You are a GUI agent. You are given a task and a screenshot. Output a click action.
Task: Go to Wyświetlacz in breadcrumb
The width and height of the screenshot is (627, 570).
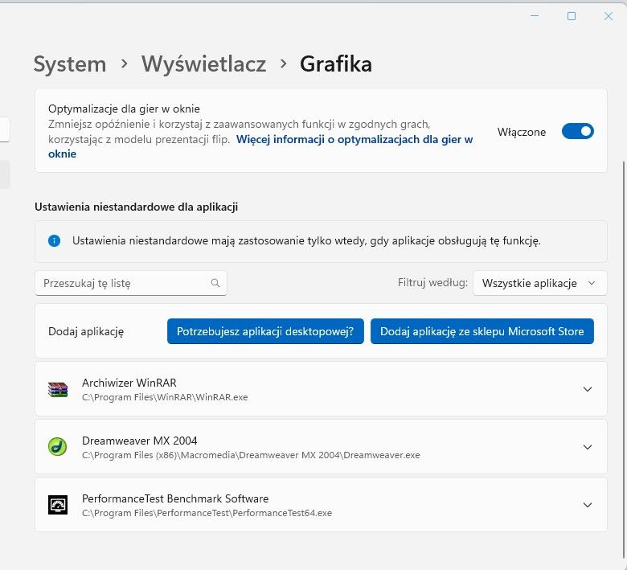[204, 64]
